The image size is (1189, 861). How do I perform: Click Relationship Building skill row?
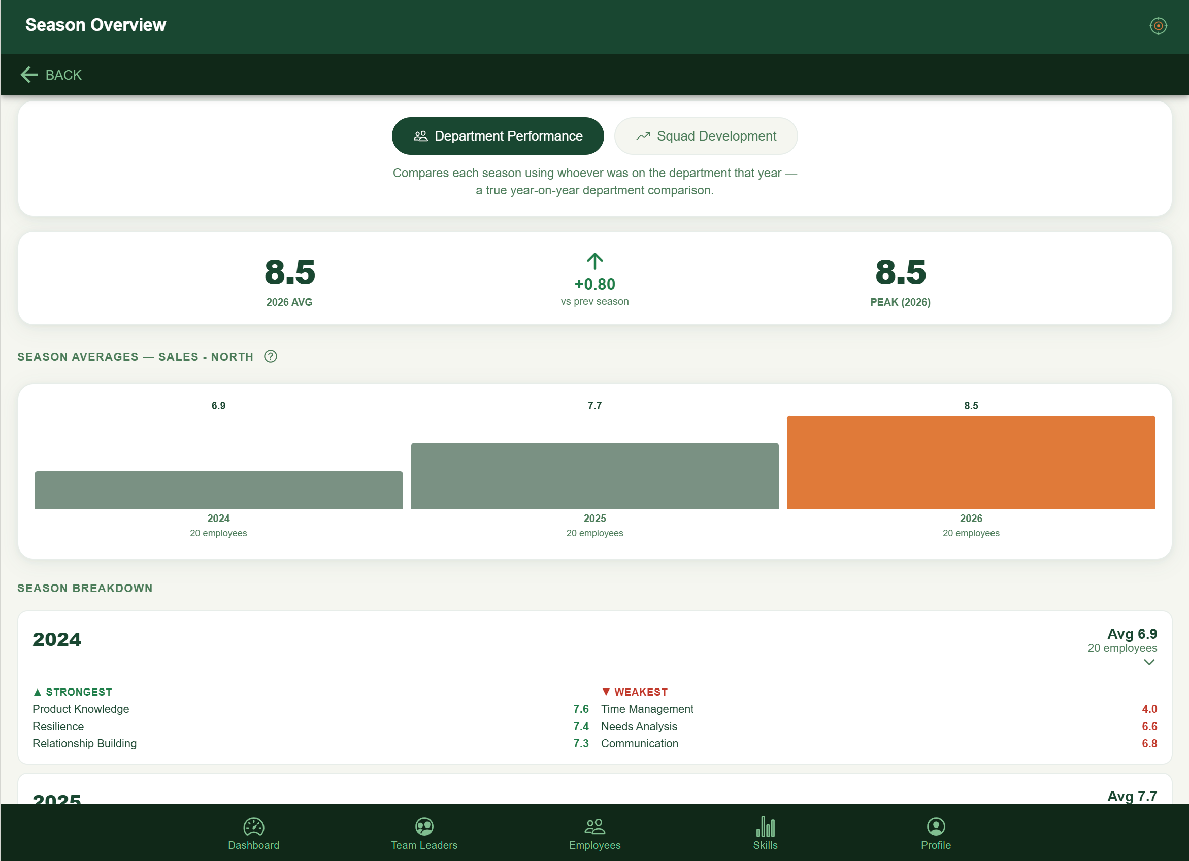click(310, 744)
